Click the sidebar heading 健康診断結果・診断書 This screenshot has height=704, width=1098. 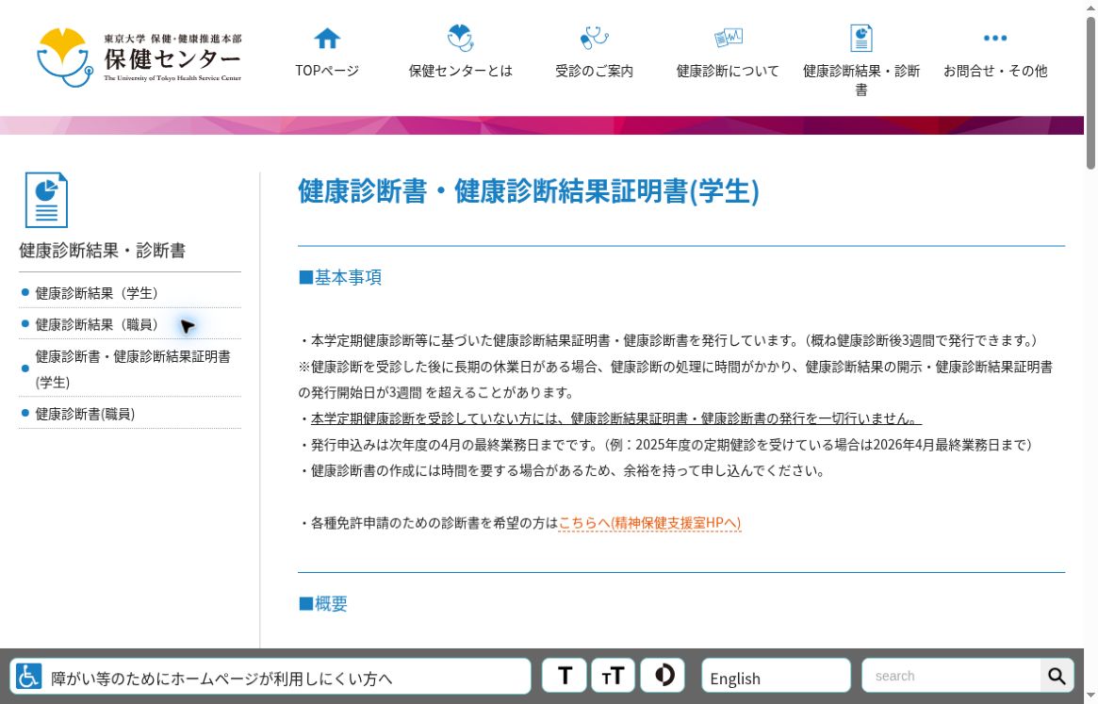[102, 251]
